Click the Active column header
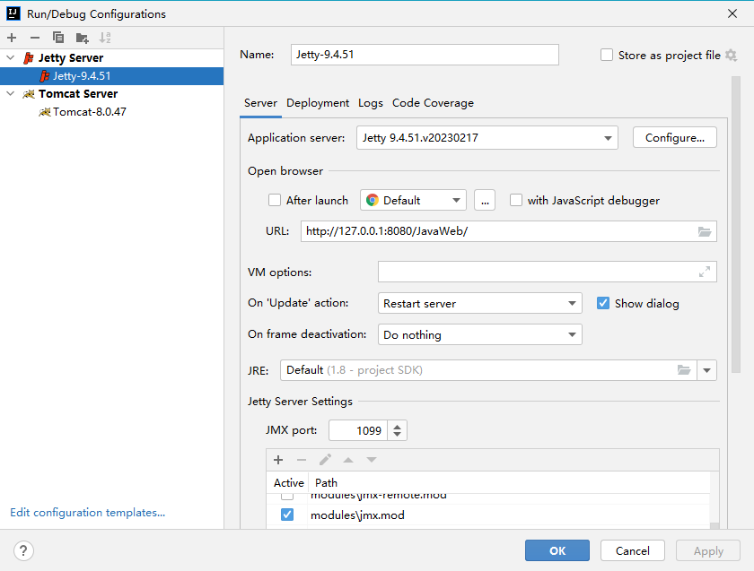The image size is (754, 571). (x=288, y=482)
